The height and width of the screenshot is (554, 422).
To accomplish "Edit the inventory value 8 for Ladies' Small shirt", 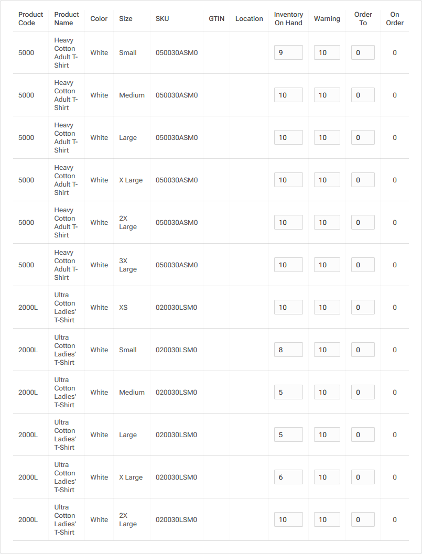I will 288,350.
